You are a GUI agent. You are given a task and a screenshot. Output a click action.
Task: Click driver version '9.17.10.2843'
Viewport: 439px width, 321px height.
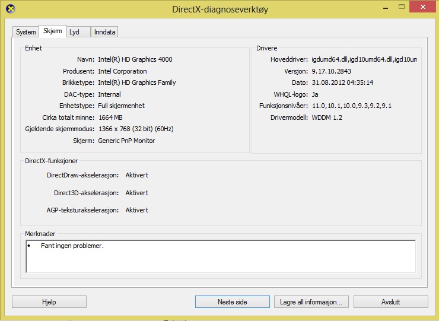tap(332, 71)
